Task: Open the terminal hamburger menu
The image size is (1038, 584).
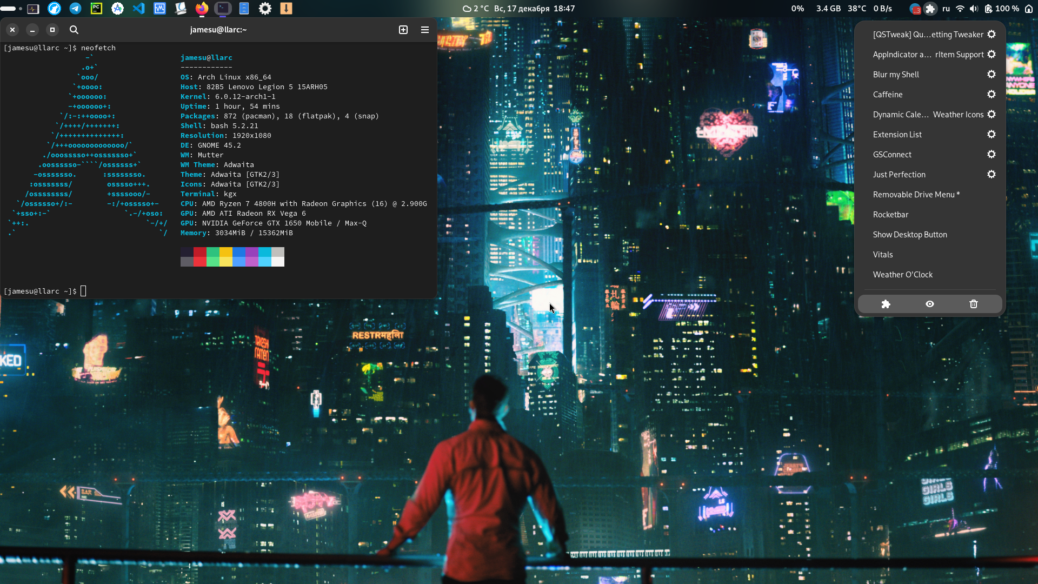Action: (x=425, y=30)
